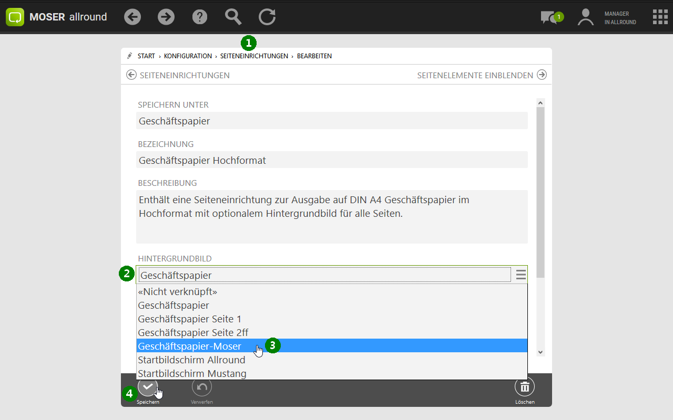Click the refresh reload icon
The height and width of the screenshot is (420, 673).
(267, 17)
